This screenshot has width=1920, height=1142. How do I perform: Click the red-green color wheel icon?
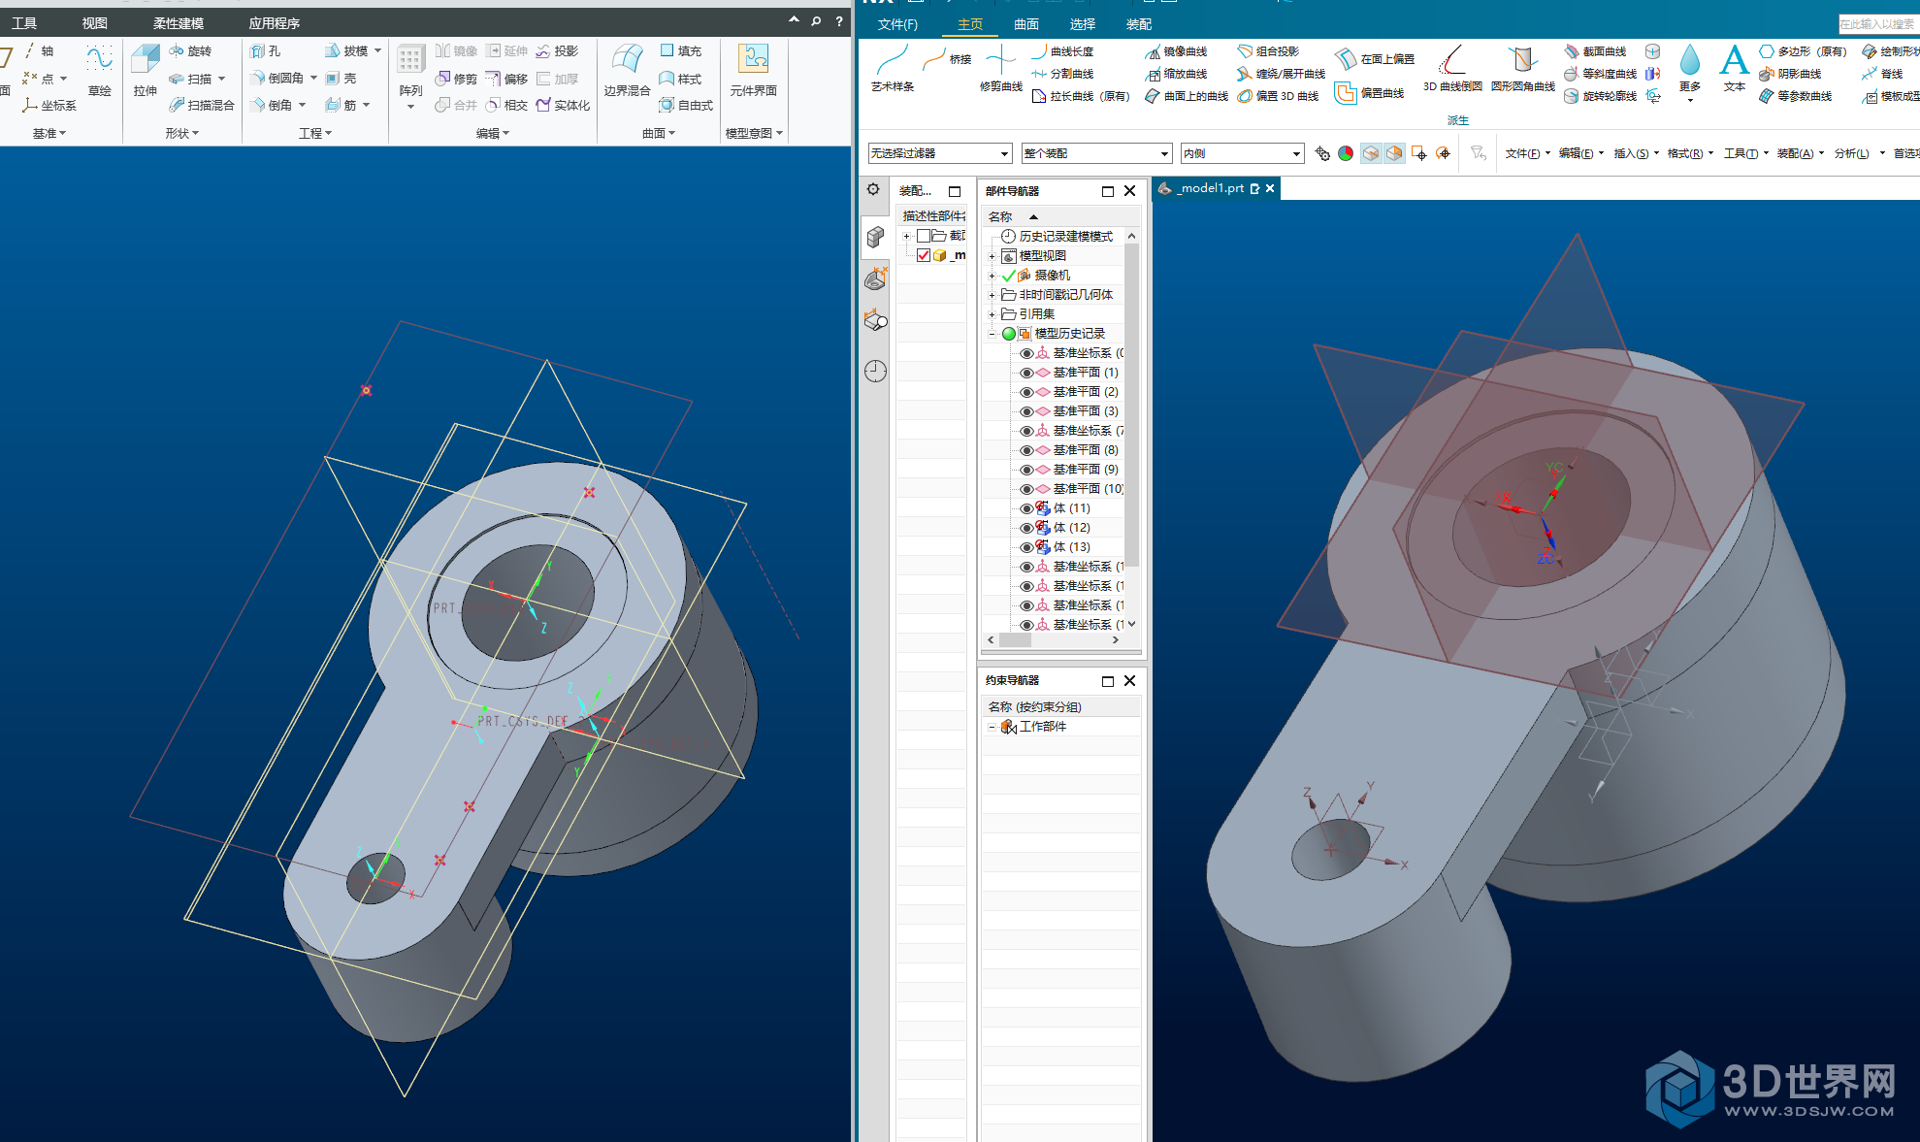tap(1346, 153)
